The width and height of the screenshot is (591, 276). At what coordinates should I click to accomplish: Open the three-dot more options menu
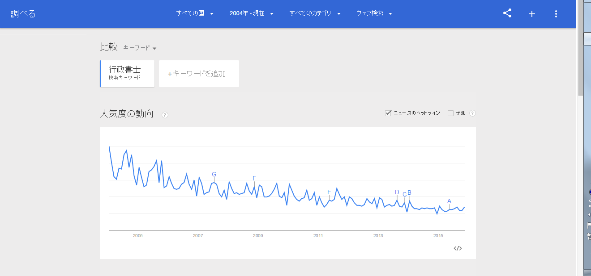tap(556, 14)
